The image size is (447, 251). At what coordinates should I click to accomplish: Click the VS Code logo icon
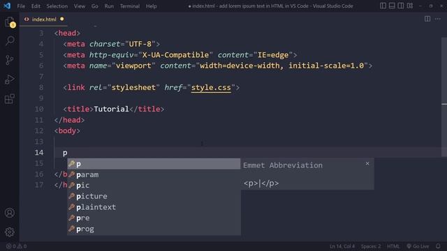pyautogui.click(x=7, y=6)
